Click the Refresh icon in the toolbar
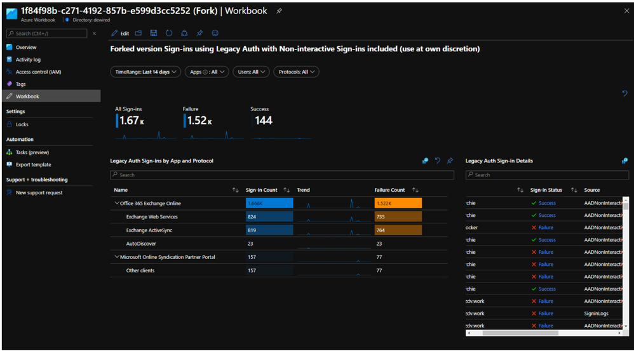Image resolution: width=634 pixels, height=351 pixels. click(x=169, y=33)
